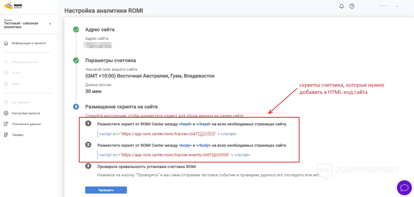Viewport: 414px width, 197px height.
Task: Click the Настройка аналитики ROMI page title
Action: (104, 11)
